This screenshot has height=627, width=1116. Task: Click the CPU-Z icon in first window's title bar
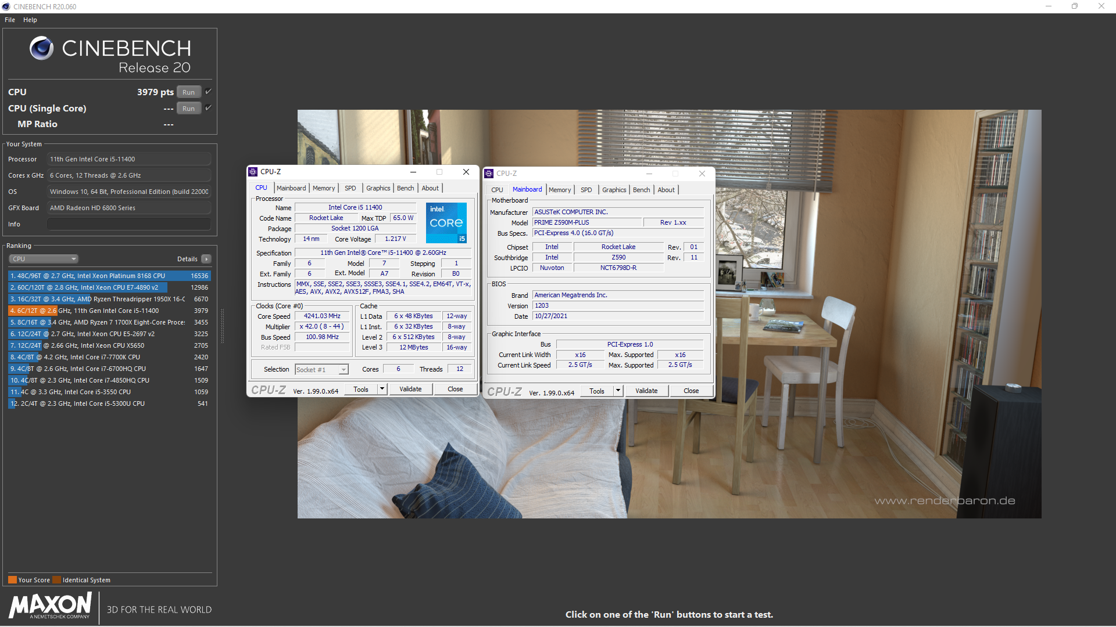coord(253,172)
